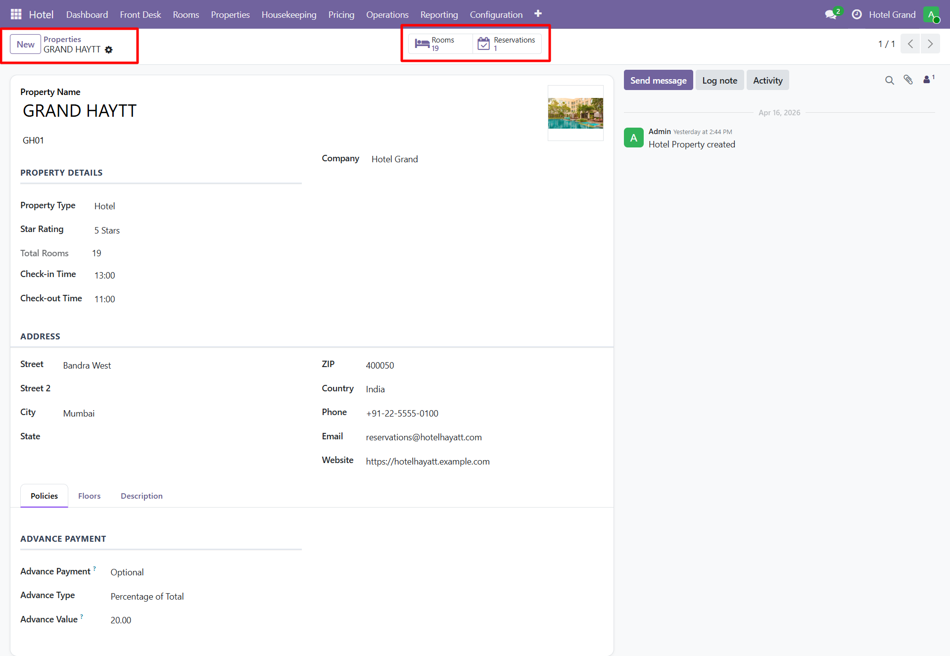
Task: Click the gear icon beside GRAND HAYTT
Action: point(109,49)
